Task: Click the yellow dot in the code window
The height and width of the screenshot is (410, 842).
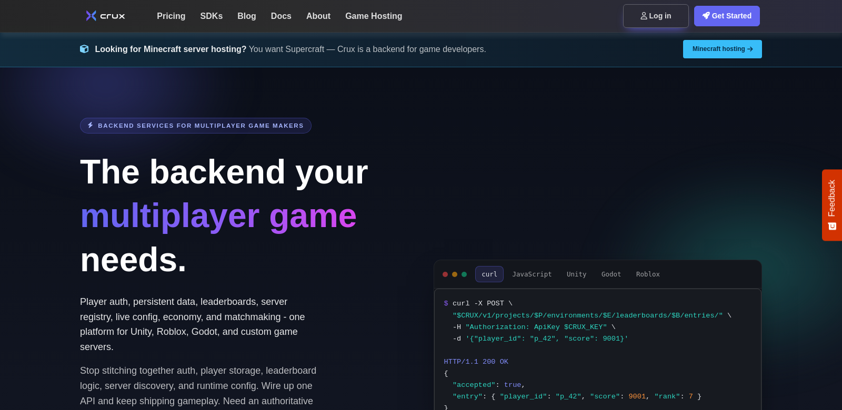Action: pyautogui.click(x=455, y=274)
